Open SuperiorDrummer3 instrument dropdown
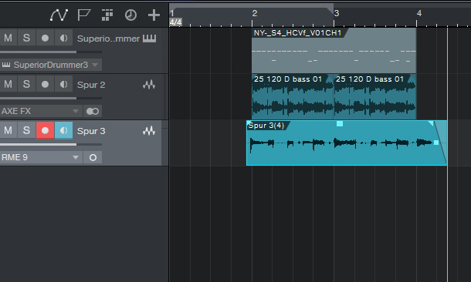Screen dimensions: 471x282 [x=50, y=65]
